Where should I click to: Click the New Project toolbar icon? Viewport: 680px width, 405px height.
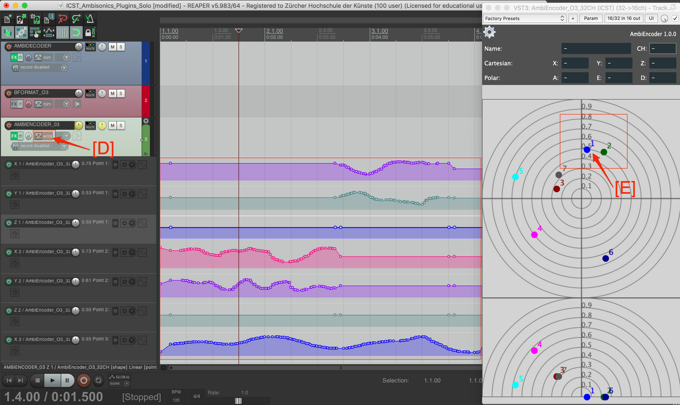pos(8,19)
